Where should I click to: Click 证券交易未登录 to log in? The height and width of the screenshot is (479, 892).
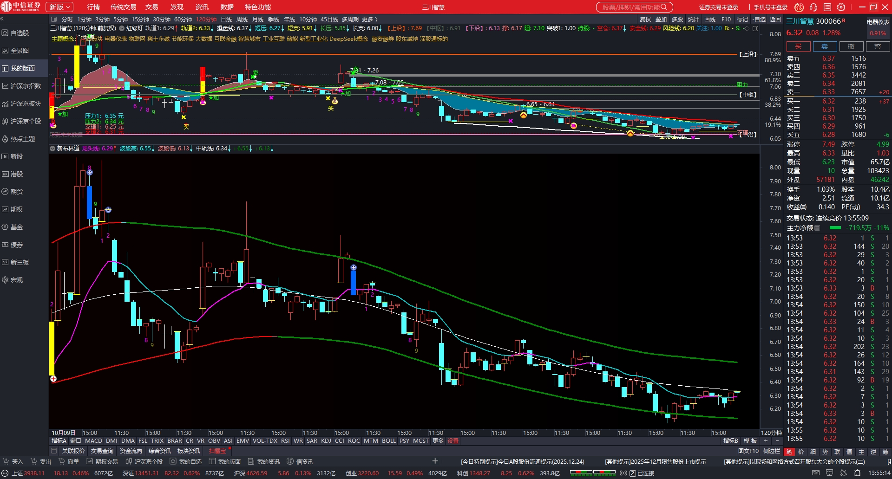tap(719, 7)
